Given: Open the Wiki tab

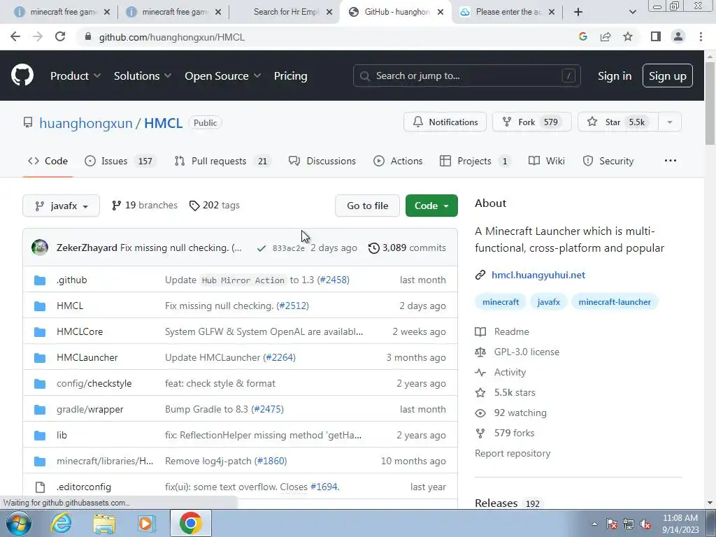Looking at the screenshot, I should click(x=547, y=162).
